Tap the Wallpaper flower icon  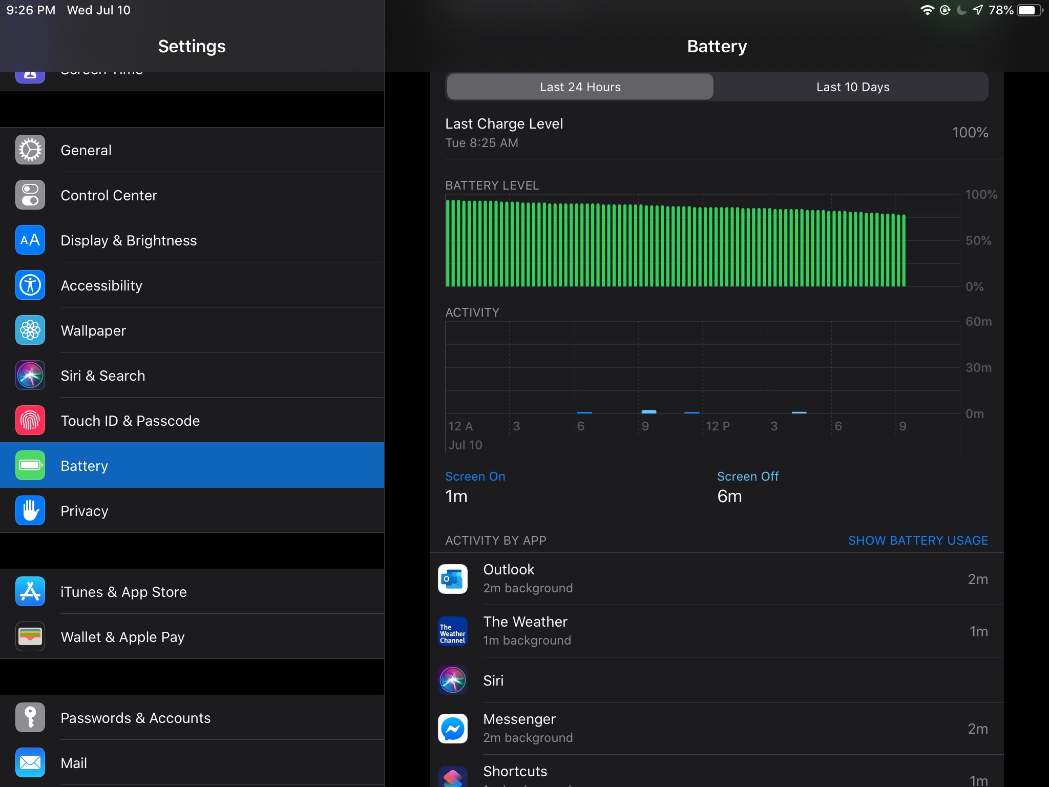pos(30,330)
